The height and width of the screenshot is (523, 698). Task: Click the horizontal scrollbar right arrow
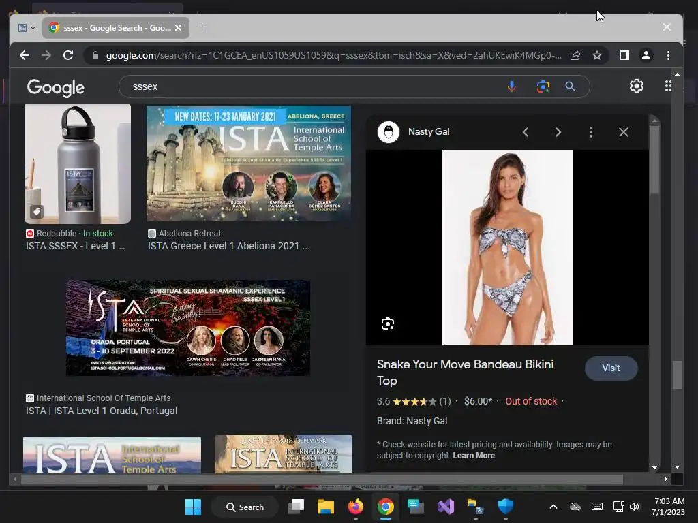coord(665,479)
